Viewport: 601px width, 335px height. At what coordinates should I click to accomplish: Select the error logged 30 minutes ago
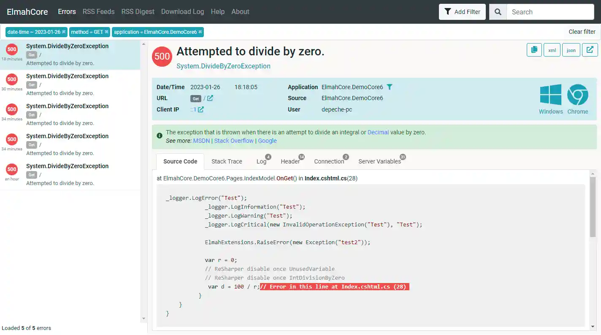coord(70,85)
